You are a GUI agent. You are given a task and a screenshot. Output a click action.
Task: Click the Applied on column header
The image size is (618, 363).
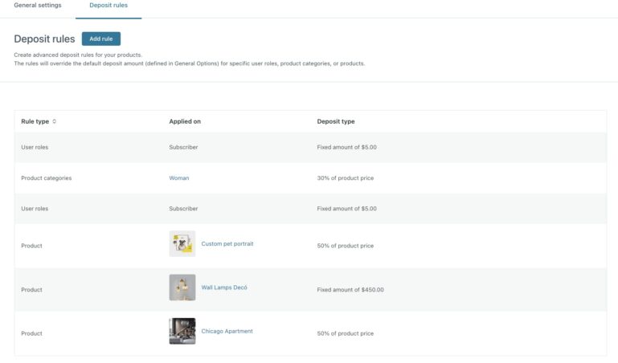coord(185,122)
